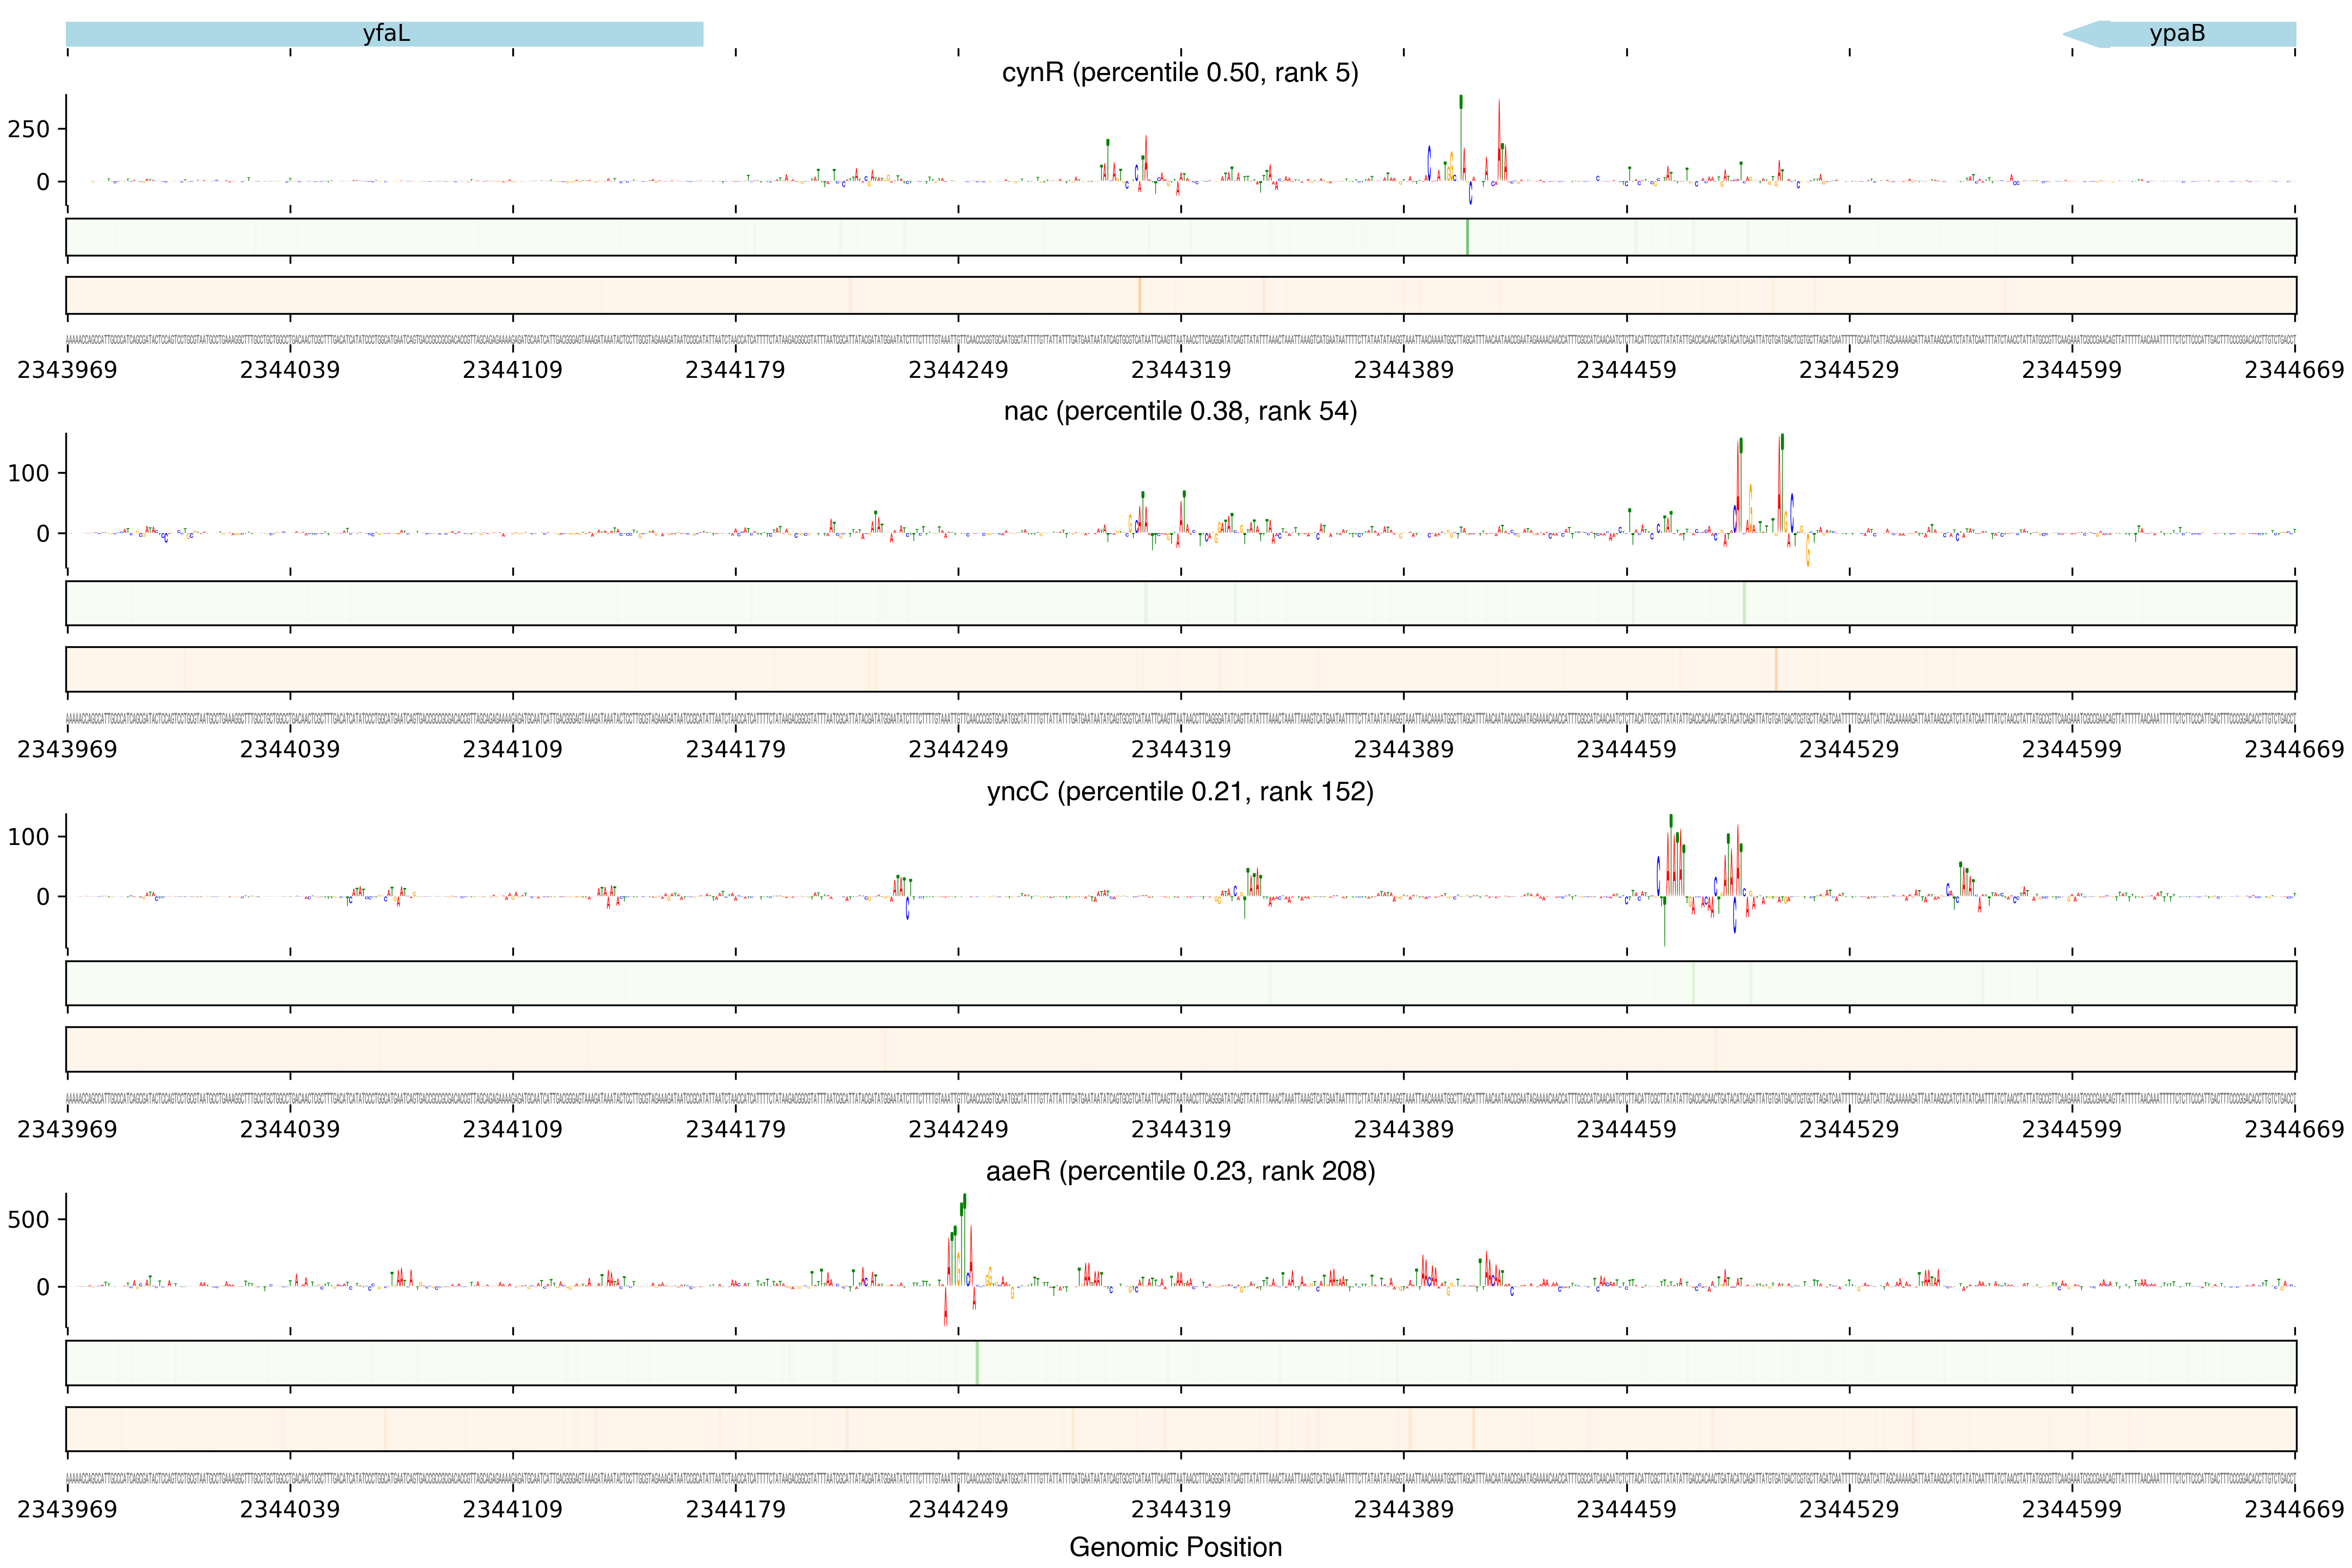2352x1568 pixels.
Task: Click the 250 y-axis label of cynR
Action: 28,129
